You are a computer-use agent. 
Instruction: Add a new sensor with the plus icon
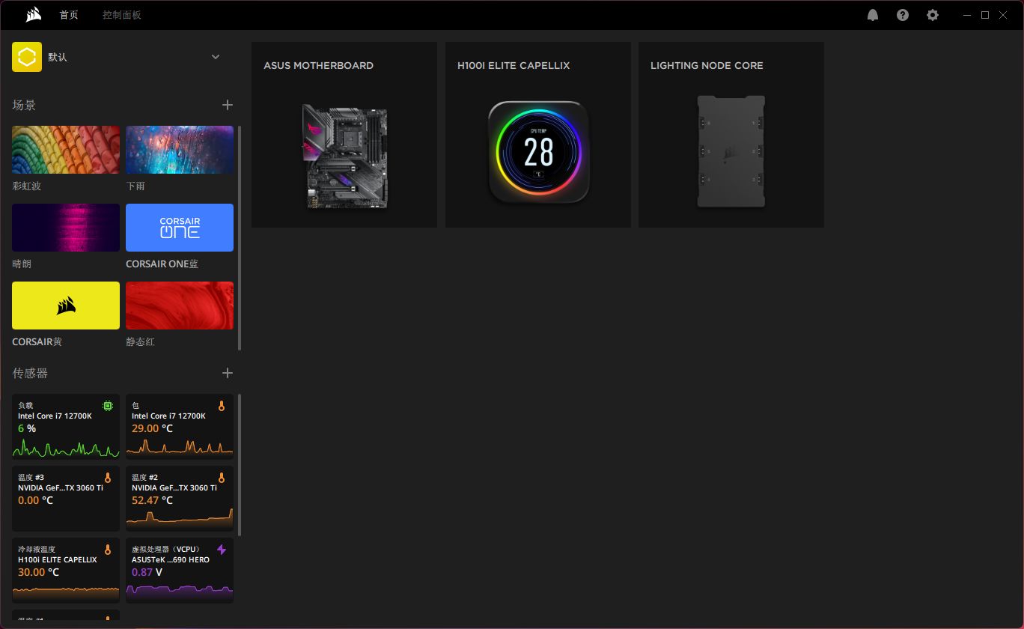[228, 373]
